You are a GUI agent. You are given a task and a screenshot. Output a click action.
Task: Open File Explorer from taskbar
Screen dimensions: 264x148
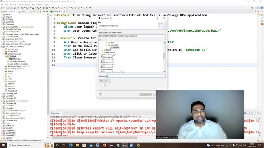tap(78, 145)
